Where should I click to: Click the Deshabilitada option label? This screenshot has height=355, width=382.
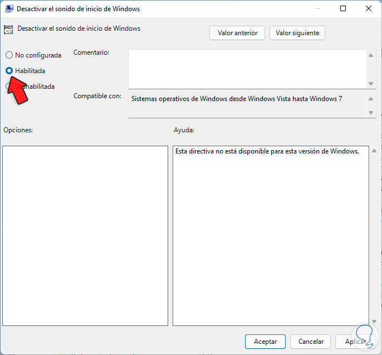pos(35,87)
